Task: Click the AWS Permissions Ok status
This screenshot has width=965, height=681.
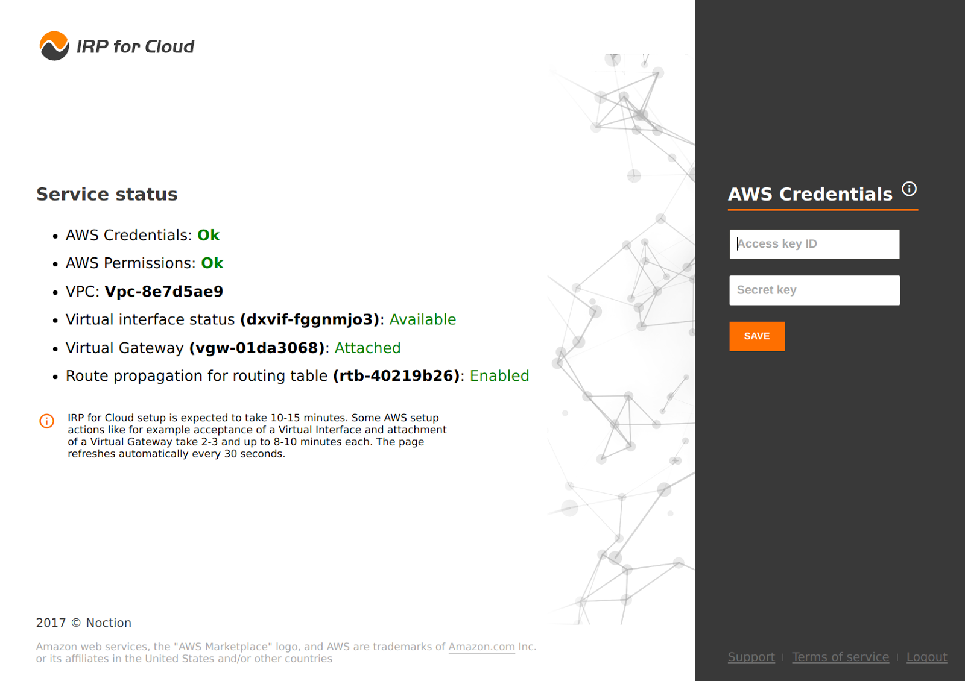Action: point(212,263)
